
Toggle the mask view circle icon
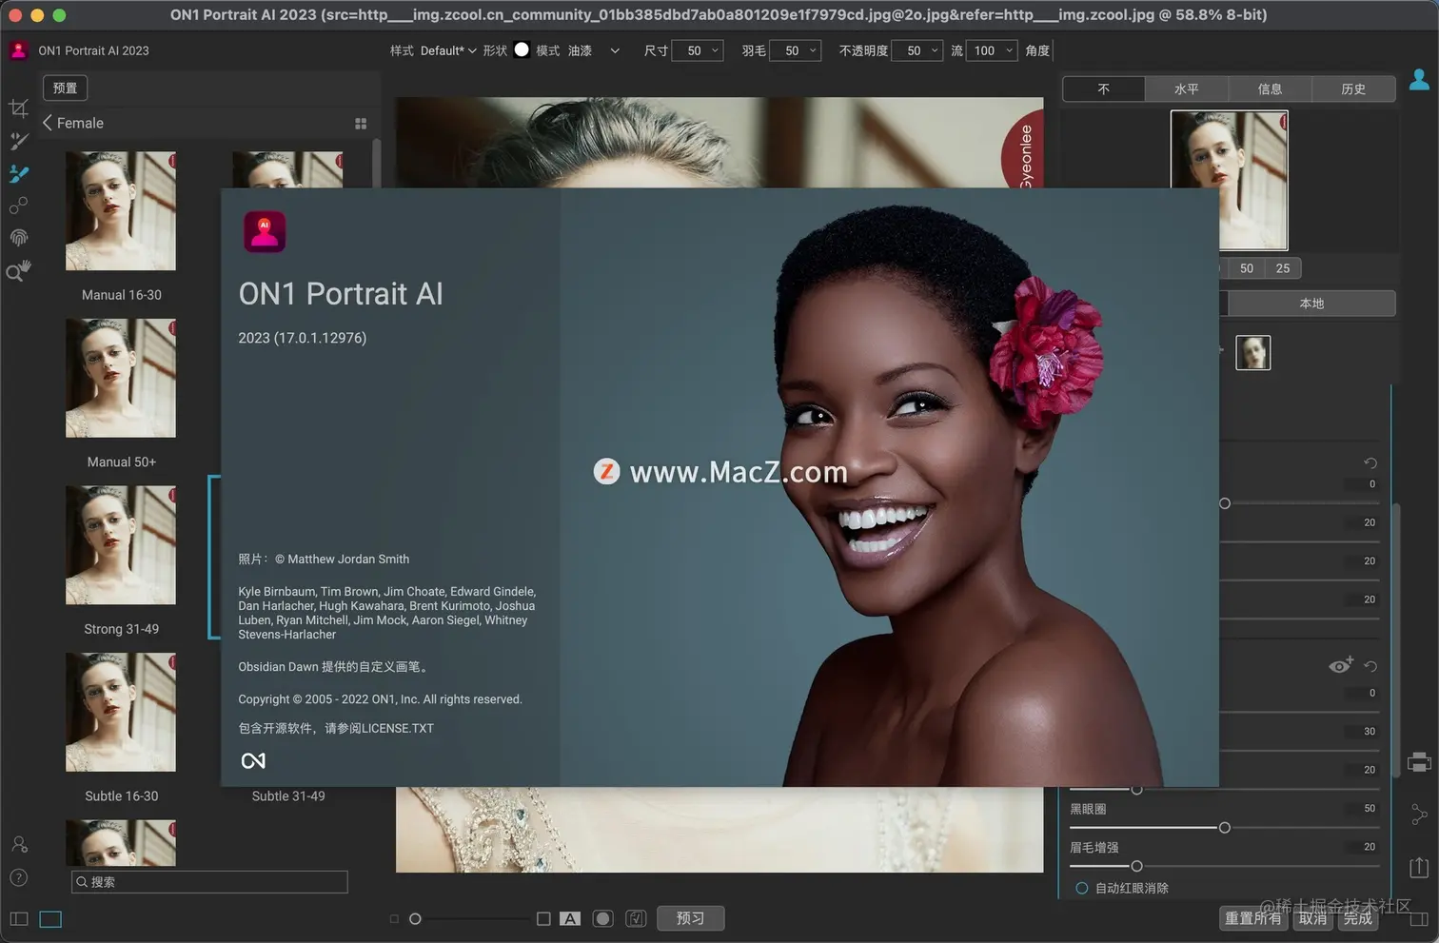click(x=602, y=918)
